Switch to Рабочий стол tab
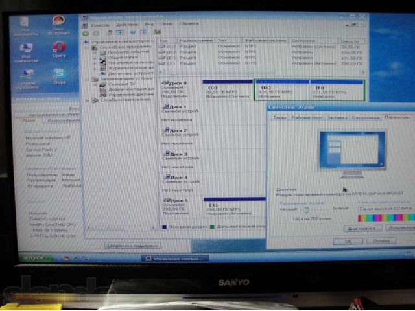415x311 pixels. pyautogui.click(x=306, y=117)
